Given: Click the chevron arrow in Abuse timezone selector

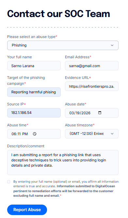Looking at the screenshot, I should [x=112, y=134].
